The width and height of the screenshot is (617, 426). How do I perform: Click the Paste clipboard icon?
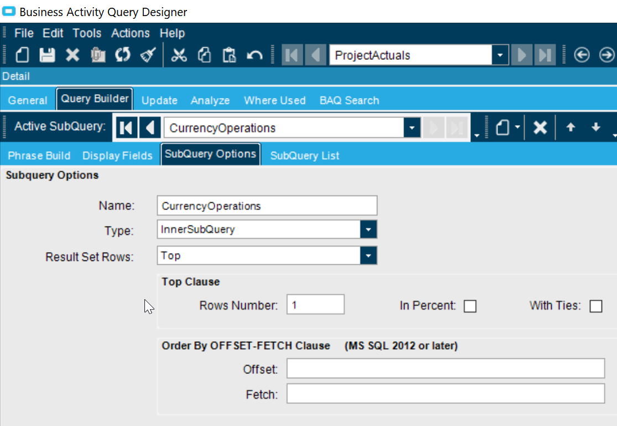click(x=229, y=55)
